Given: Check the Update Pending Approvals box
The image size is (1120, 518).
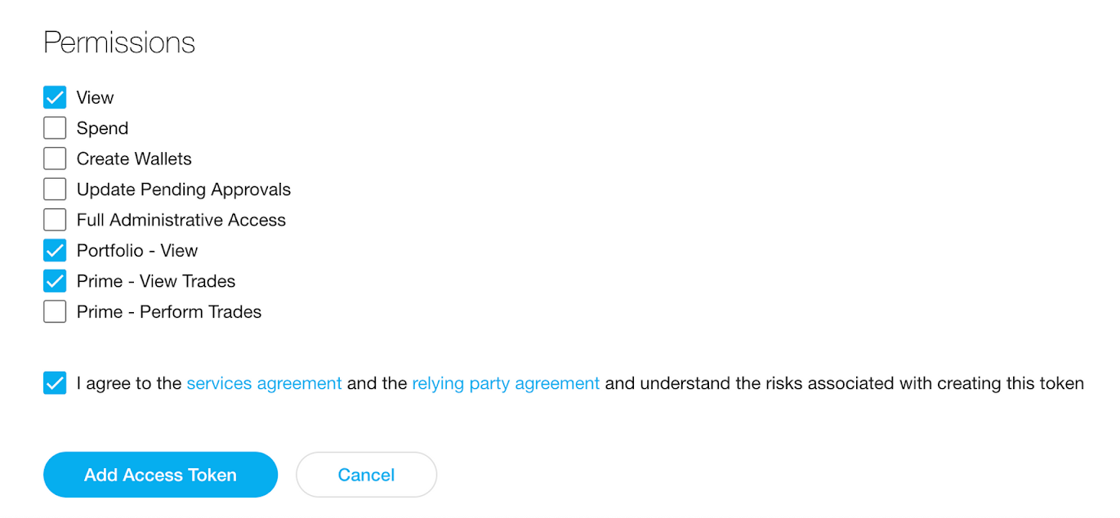Looking at the screenshot, I should (x=55, y=190).
